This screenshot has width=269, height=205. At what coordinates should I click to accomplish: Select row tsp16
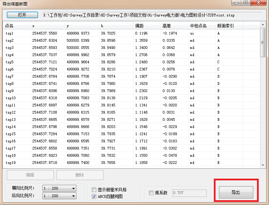pos(131,141)
